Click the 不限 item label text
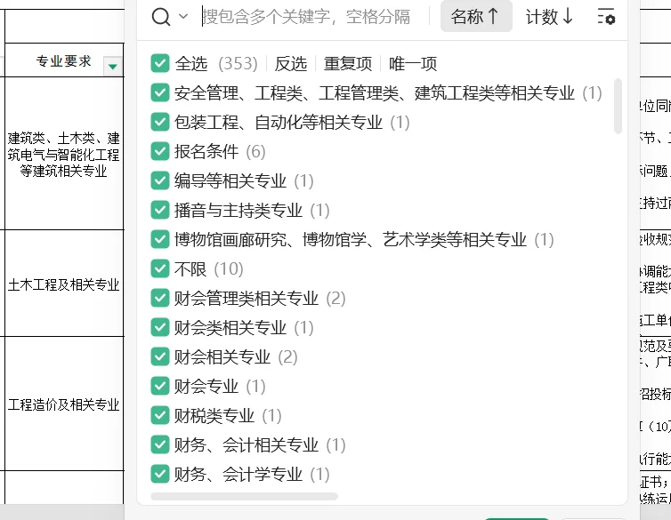The height and width of the screenshot is (520, 671). (x=190, y=268)
